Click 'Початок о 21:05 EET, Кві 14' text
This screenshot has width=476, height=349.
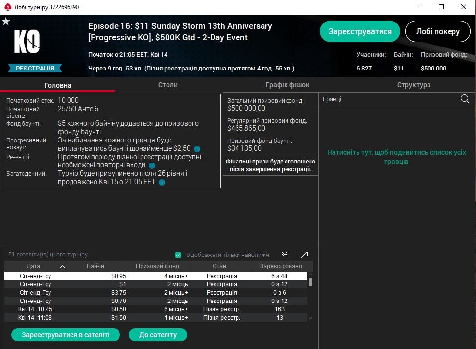tap(128, 55)
